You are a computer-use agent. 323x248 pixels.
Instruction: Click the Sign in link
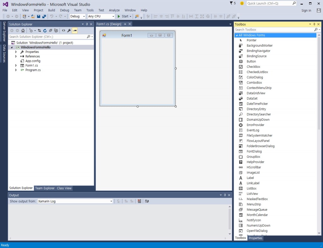click(x=306, y=10)
